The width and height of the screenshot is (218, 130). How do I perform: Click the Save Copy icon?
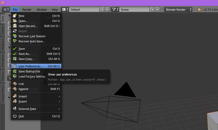point(15,59)
